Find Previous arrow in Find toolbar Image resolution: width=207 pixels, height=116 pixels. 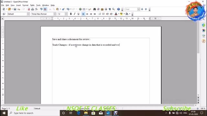(146, 9)
